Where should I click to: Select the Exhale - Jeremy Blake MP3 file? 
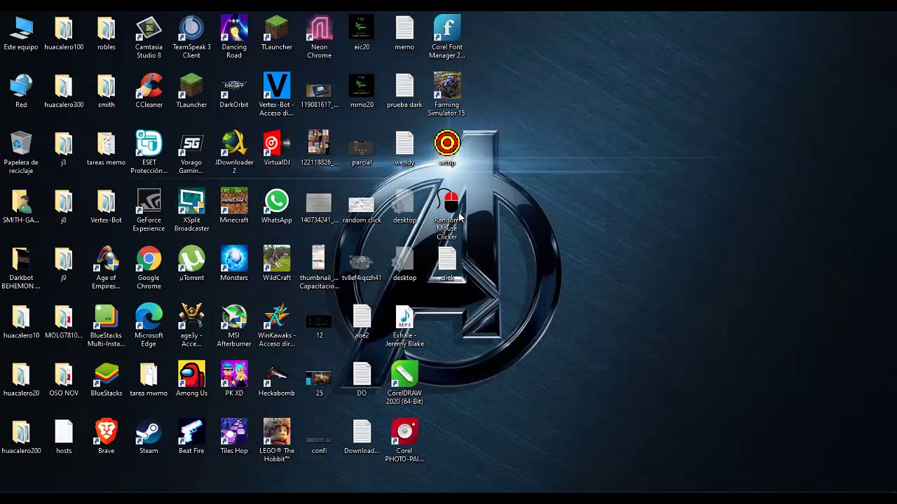pos(404,325)
